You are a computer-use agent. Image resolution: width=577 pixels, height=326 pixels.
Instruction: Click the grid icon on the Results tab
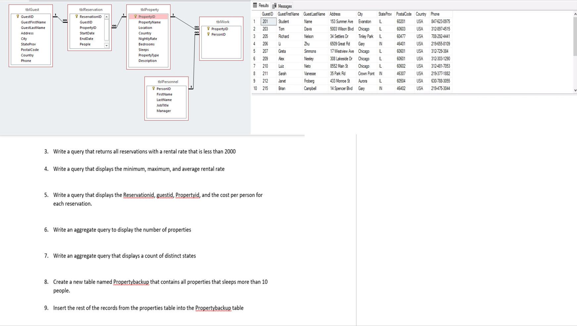255,5
